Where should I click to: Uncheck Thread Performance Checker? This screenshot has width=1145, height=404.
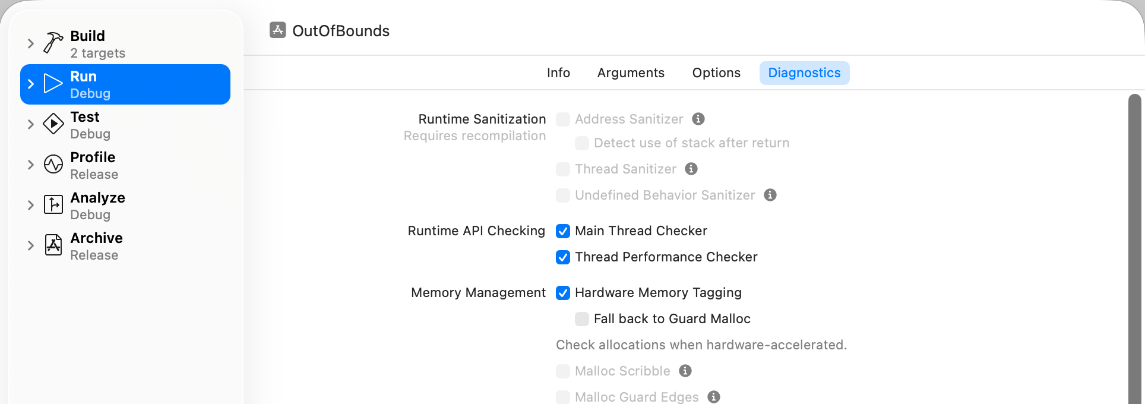563,257
